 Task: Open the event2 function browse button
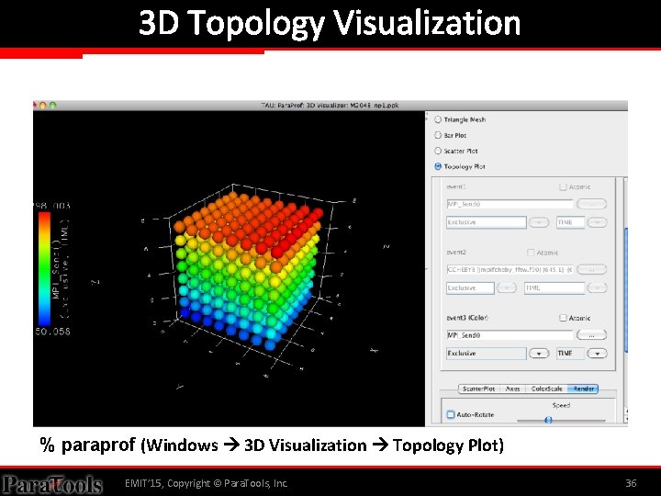point(591,269)
